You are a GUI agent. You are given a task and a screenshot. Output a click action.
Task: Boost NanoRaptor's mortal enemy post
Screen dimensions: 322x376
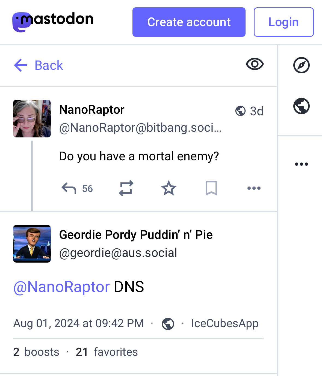(126, 188)
